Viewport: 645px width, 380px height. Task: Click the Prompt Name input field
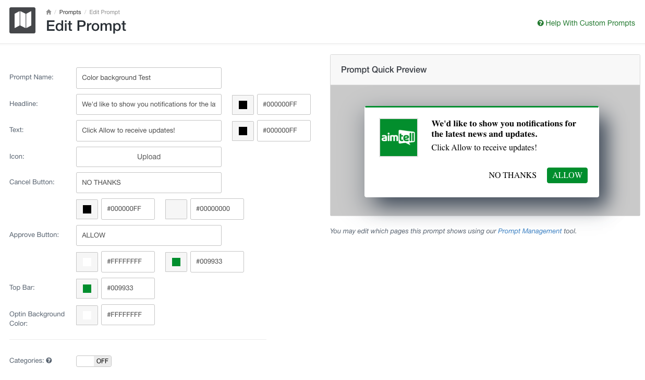tap(149, 78)
